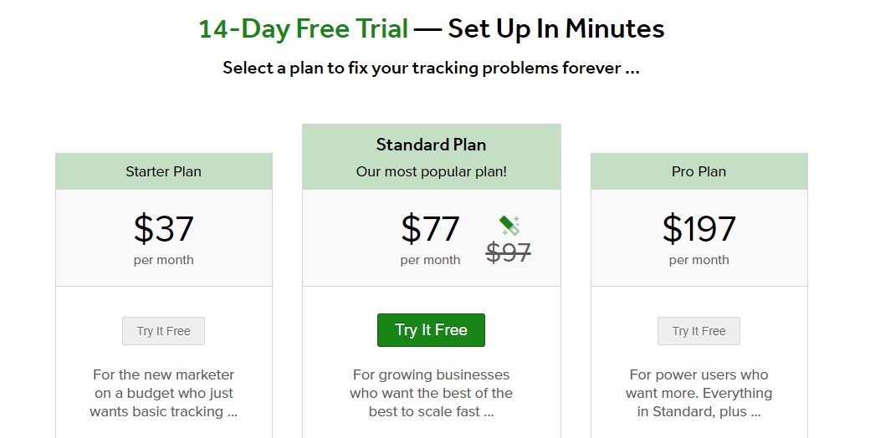Start Starter Plan with Try It Free
This screenshot has height=438, width=870.
[164, 331]
